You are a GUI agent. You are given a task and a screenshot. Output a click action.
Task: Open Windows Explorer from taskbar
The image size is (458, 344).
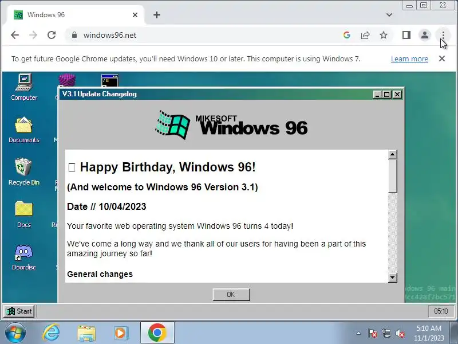tap(86, 333)
